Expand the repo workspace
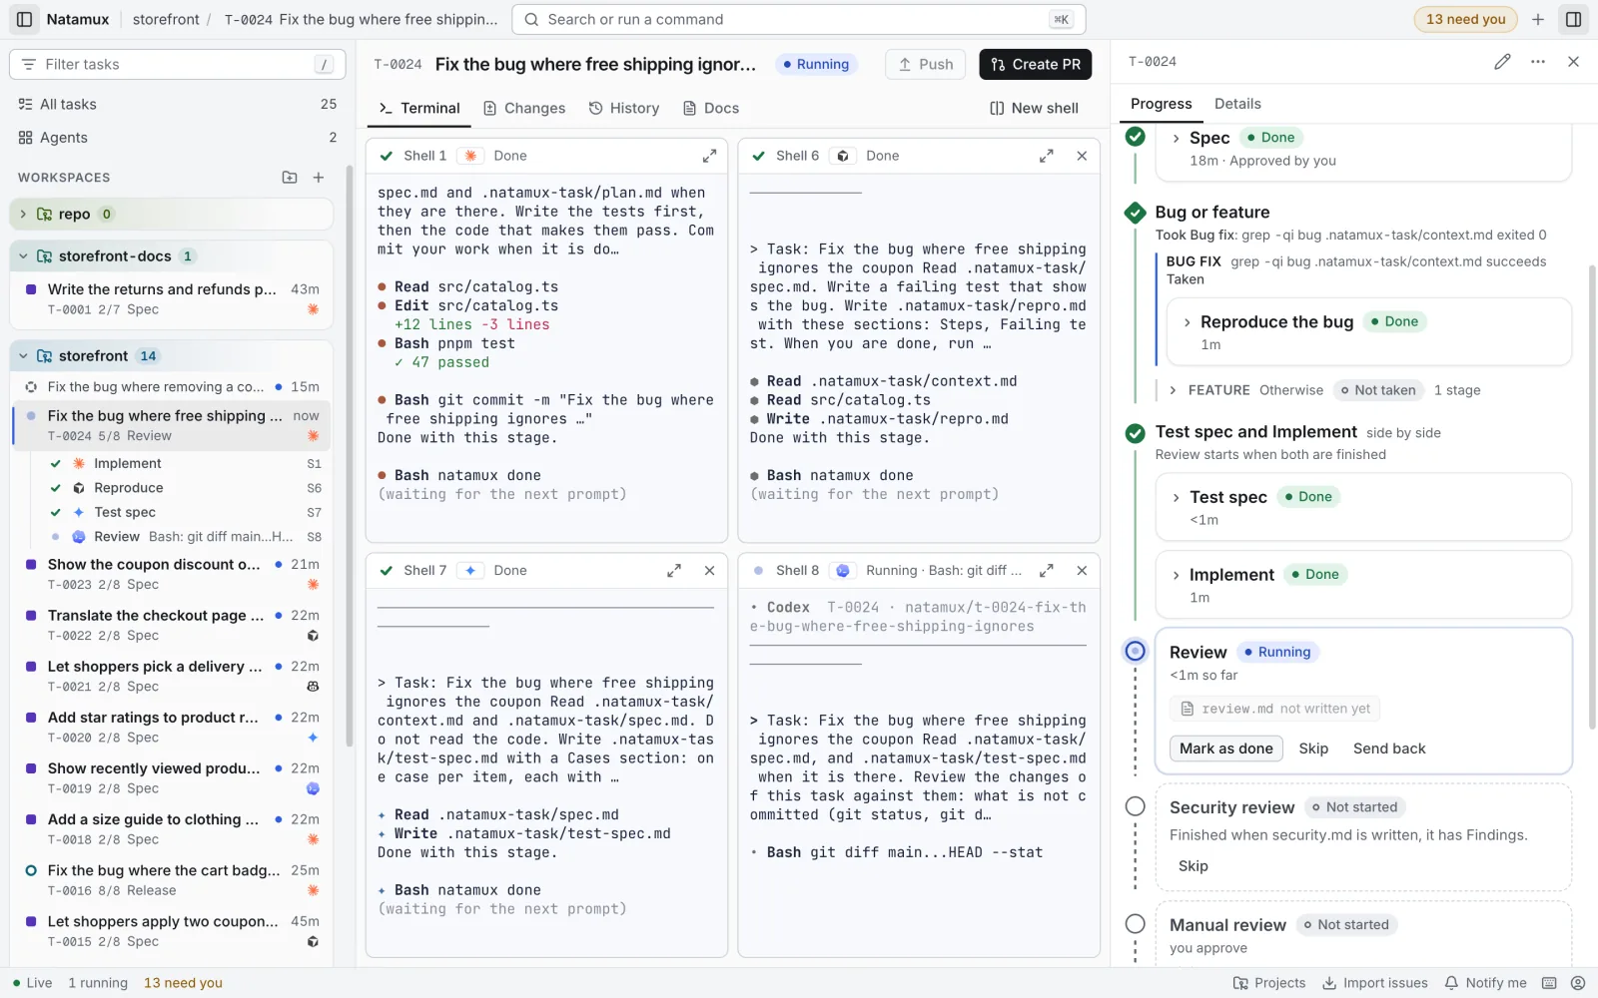 pos(23,215)
